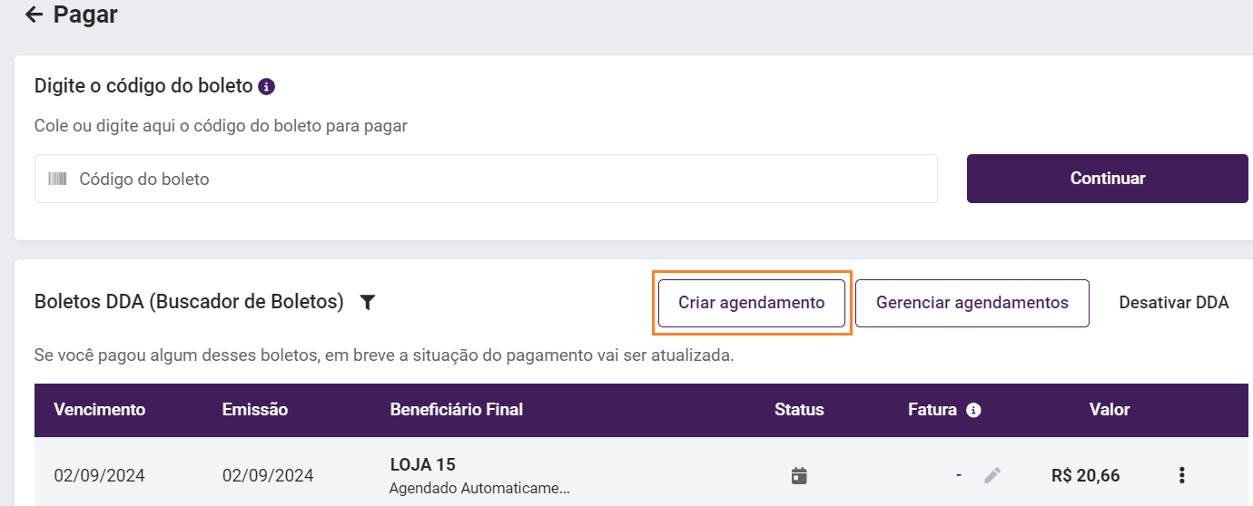Select the LOJA 15 beneficiary name
Screen dimensions: 1253x506
click(x=423, y=465)
